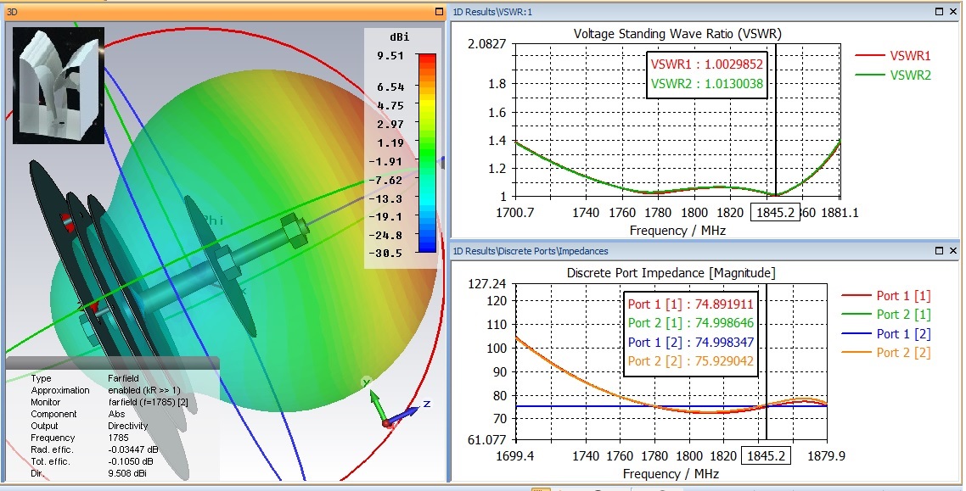Click the Port 1 [2] : 74.998347 readout
966x491 pixels.
click(691, 342)
